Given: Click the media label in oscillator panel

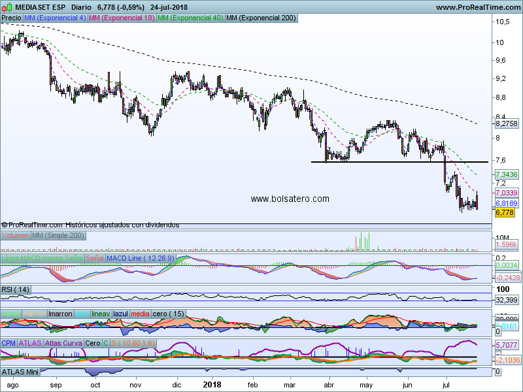Looking at the screenshot, I should click(140, 314).
